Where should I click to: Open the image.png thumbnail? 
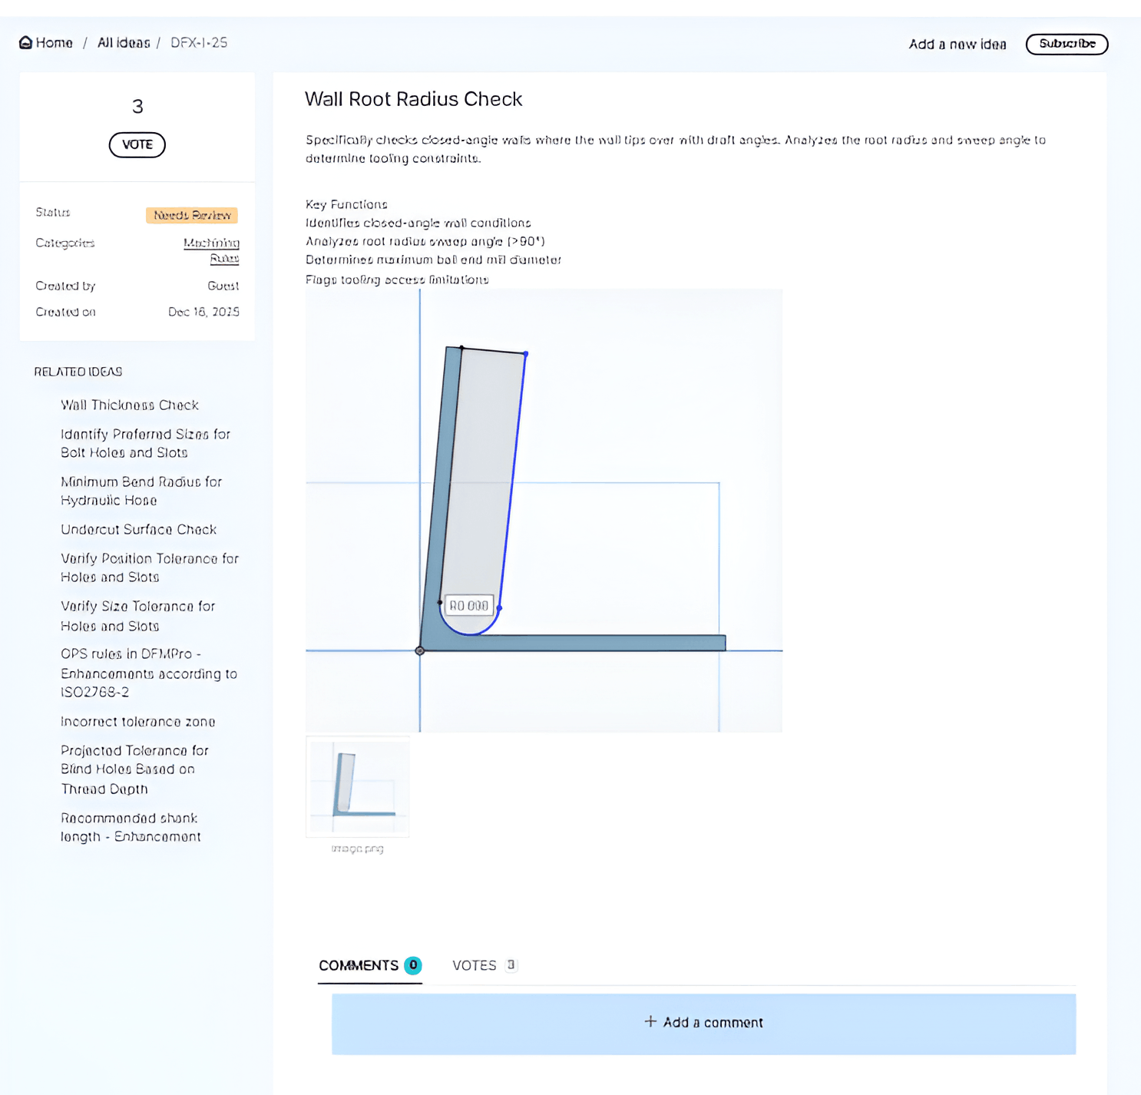358,786
